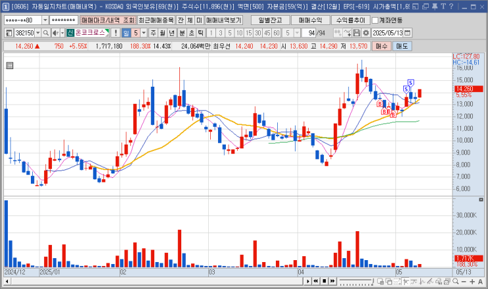Image resolution: width=488 pixels, height=289 pixels.
Task: Select the 주 weekly period toggle
Action: click(154, 33)
